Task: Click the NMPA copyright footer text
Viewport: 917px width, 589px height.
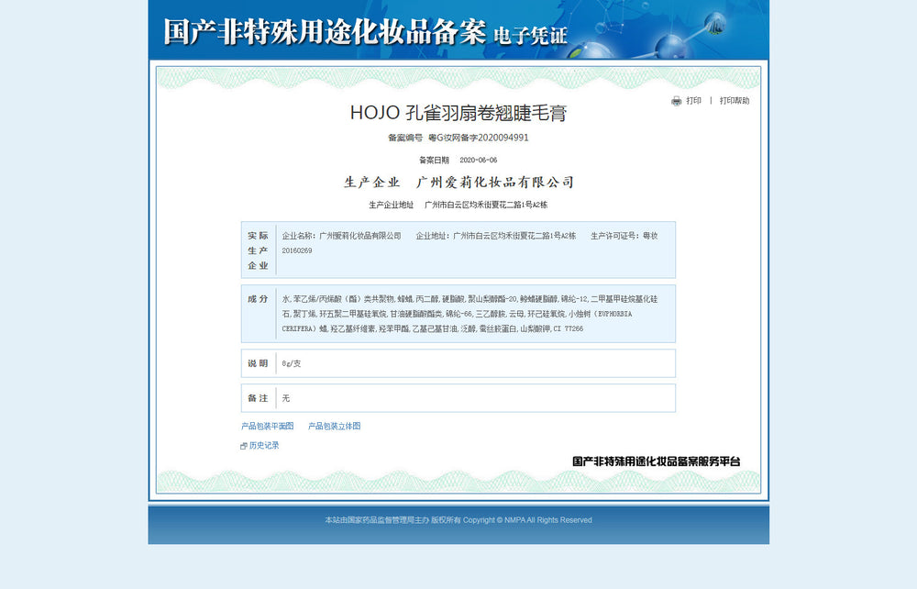Action: pos(458,520)
